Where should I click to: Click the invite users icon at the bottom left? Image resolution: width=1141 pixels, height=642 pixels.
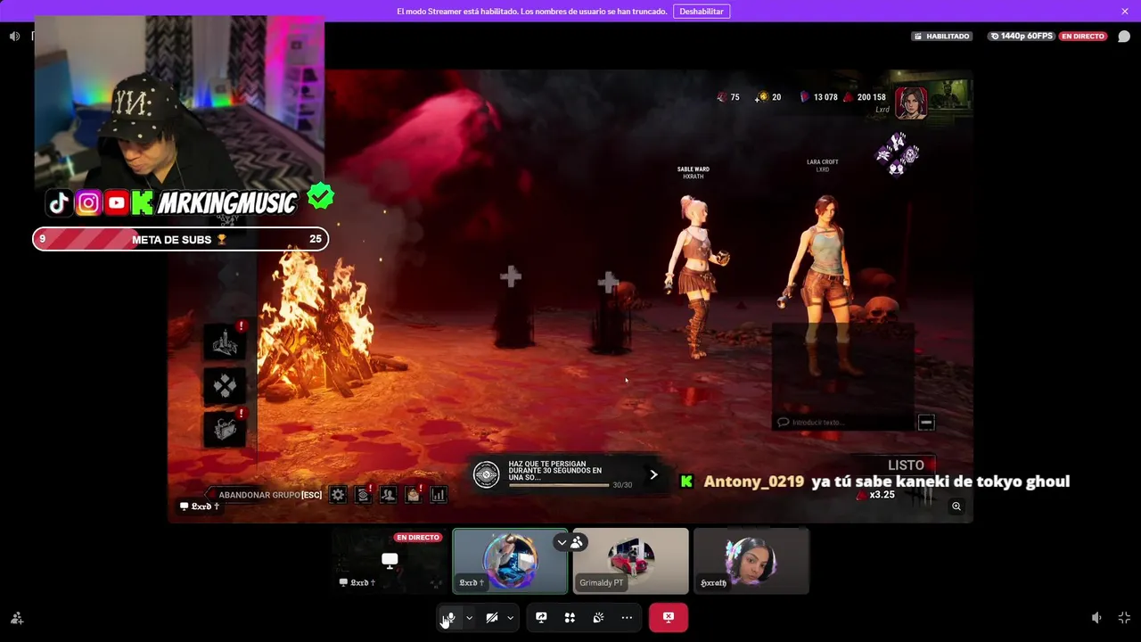tap(17, 617)
